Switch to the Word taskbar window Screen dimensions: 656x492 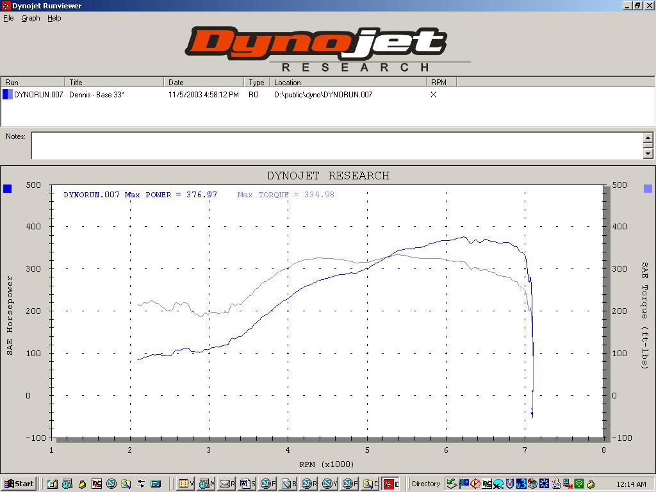[247, 484]
